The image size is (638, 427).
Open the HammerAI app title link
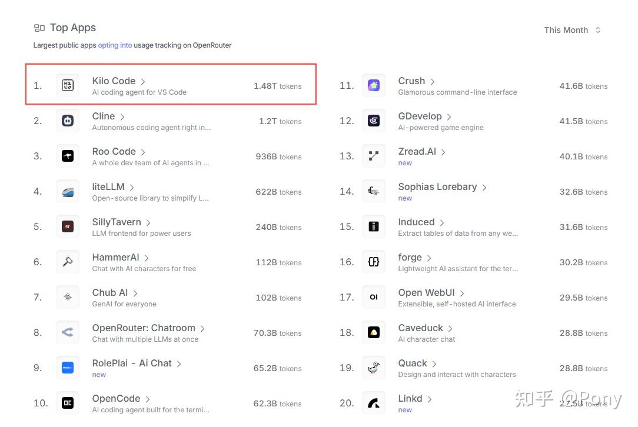coord(115,258)
